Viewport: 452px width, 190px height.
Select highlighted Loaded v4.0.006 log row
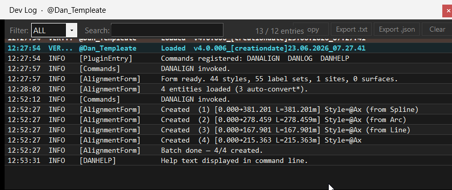pos(229,48)
